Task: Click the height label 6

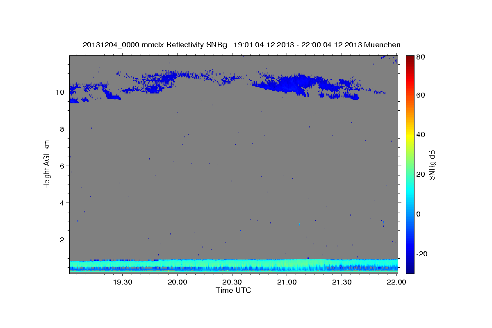Action: pyautogui.click(x=62, y=166)
